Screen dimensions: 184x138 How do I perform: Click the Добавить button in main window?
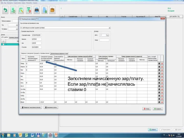tap(153, 130)
